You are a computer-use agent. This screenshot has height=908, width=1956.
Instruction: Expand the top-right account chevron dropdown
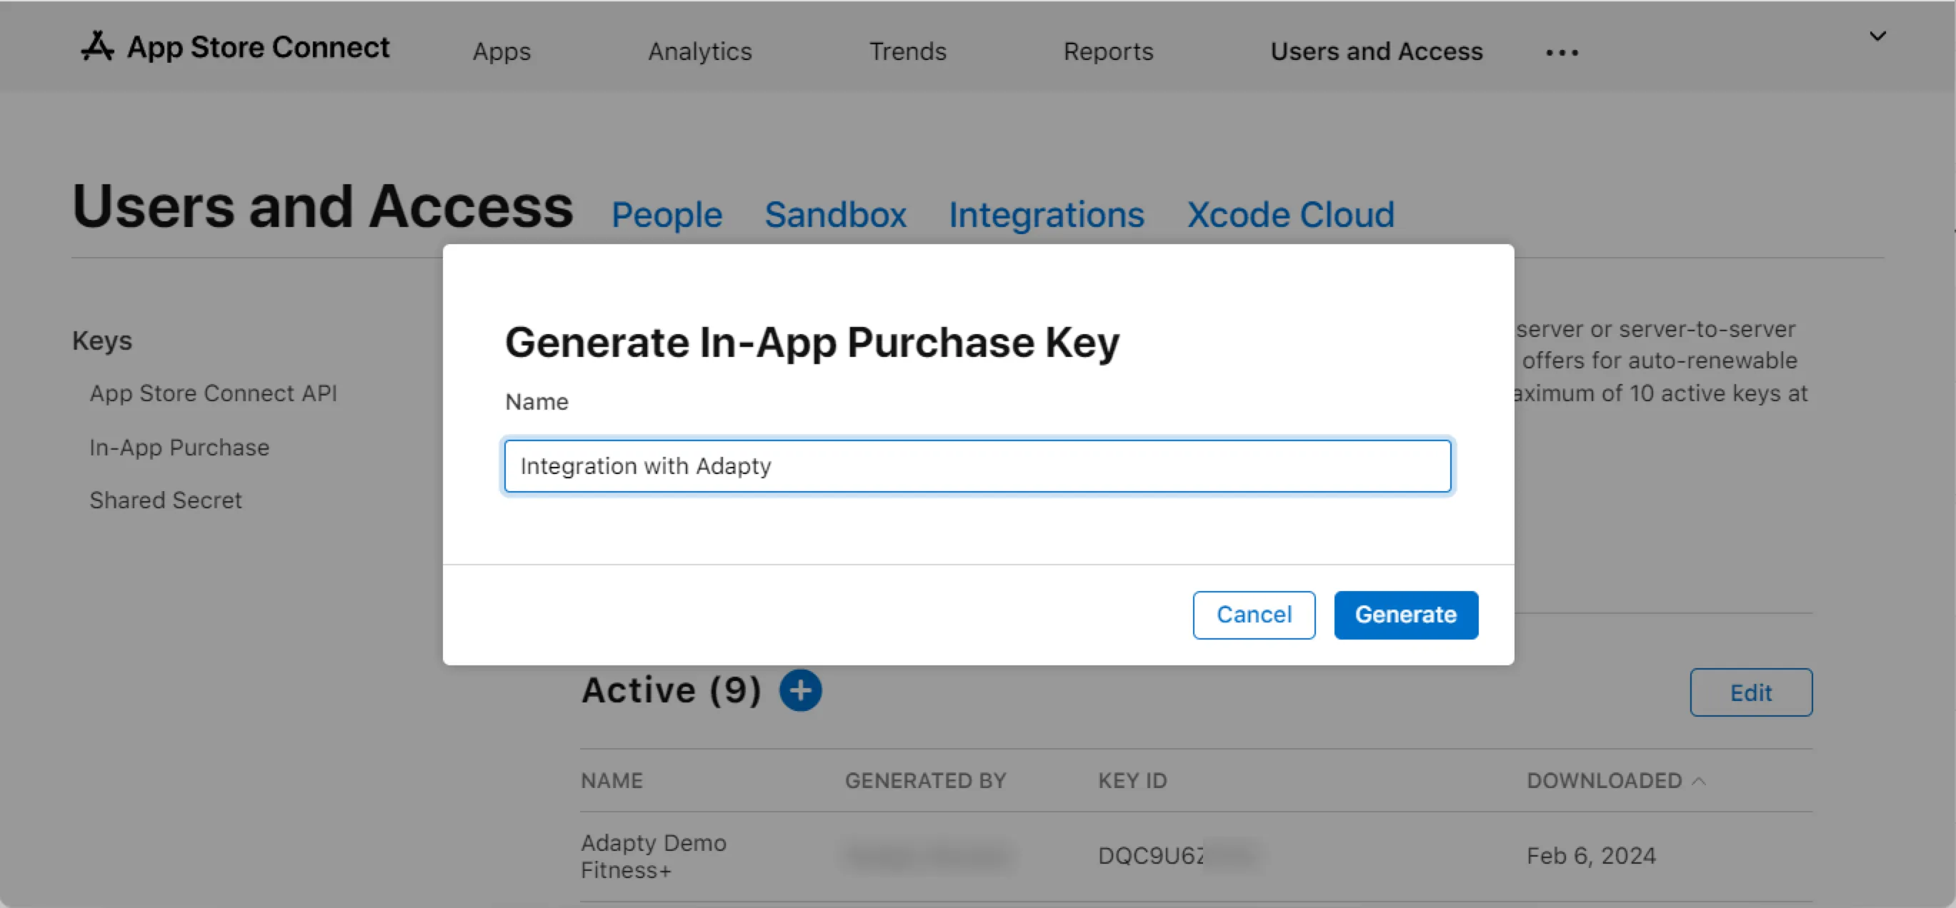pyautogui.click(x=1877, y=36)
